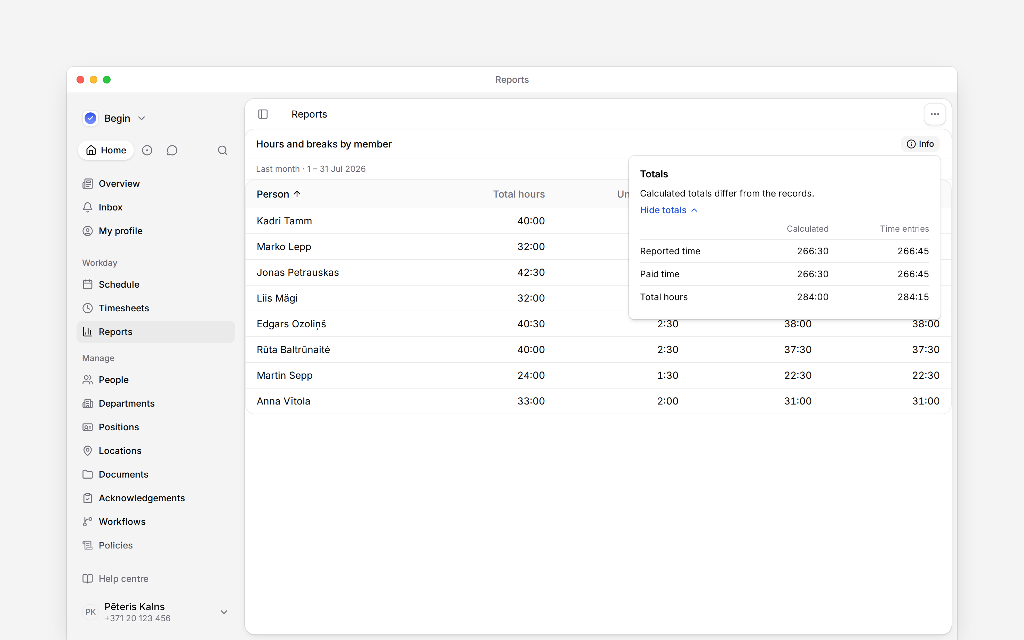Click the Begin checkmark logo

[90, 119]
